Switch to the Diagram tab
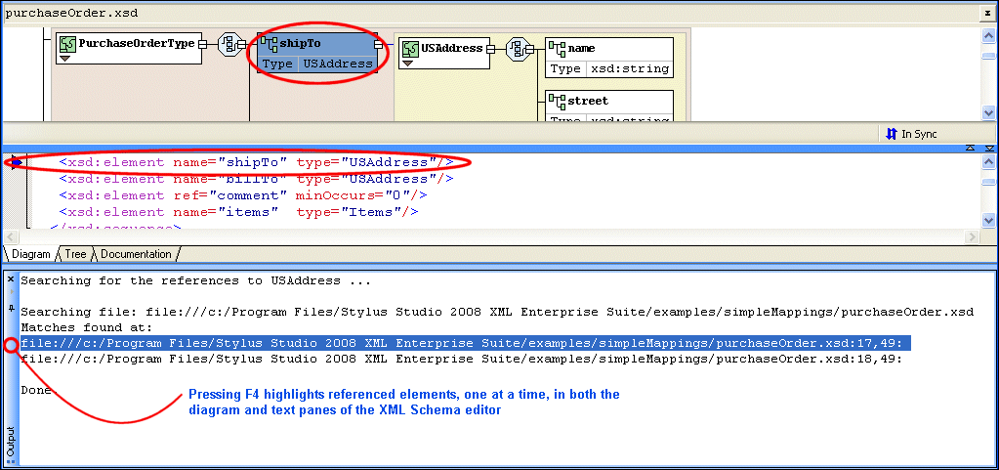 pyautogui.click(x=30, y=254)
